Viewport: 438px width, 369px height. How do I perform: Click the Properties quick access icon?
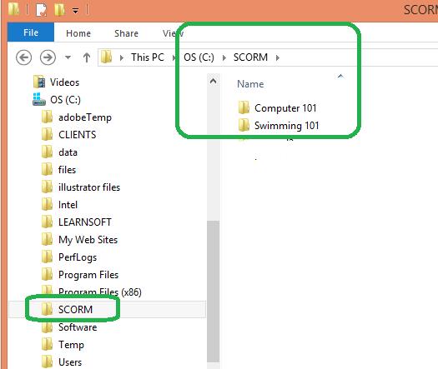(42, 10)
